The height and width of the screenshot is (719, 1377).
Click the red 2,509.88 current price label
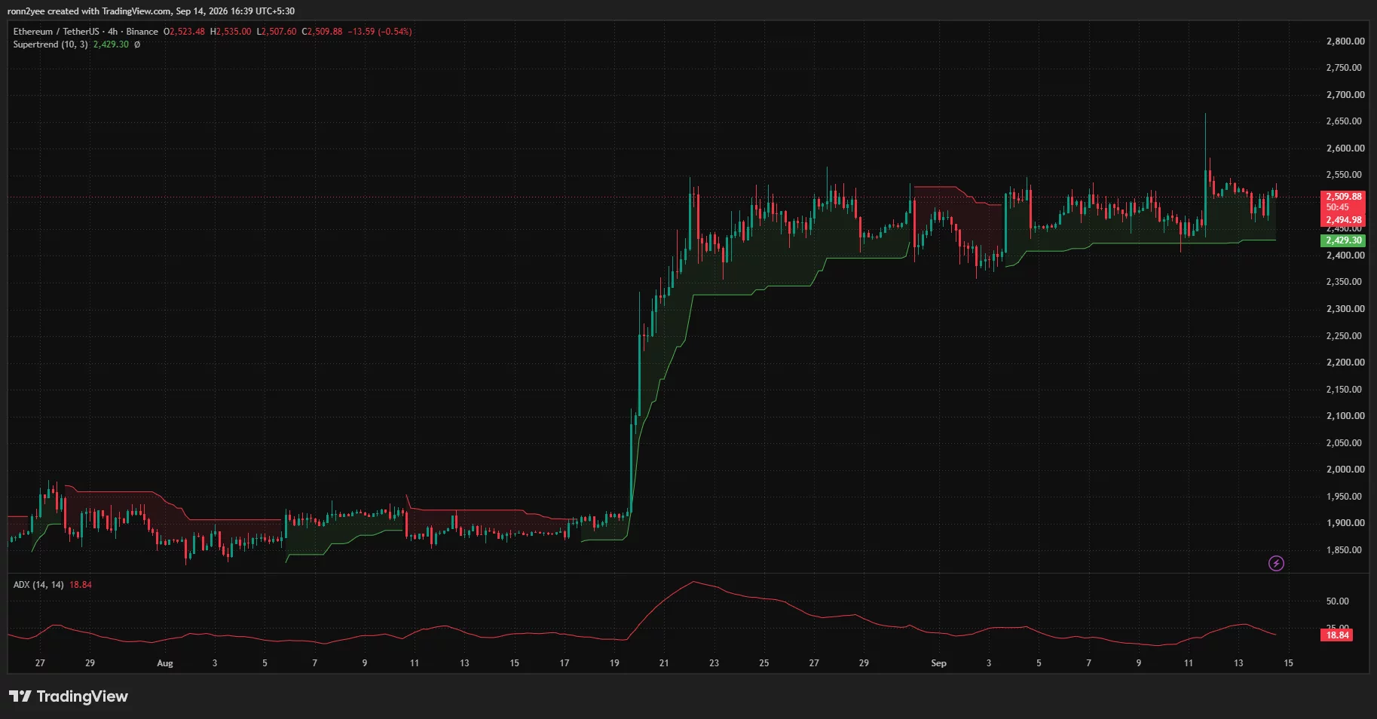[1344, 197]
